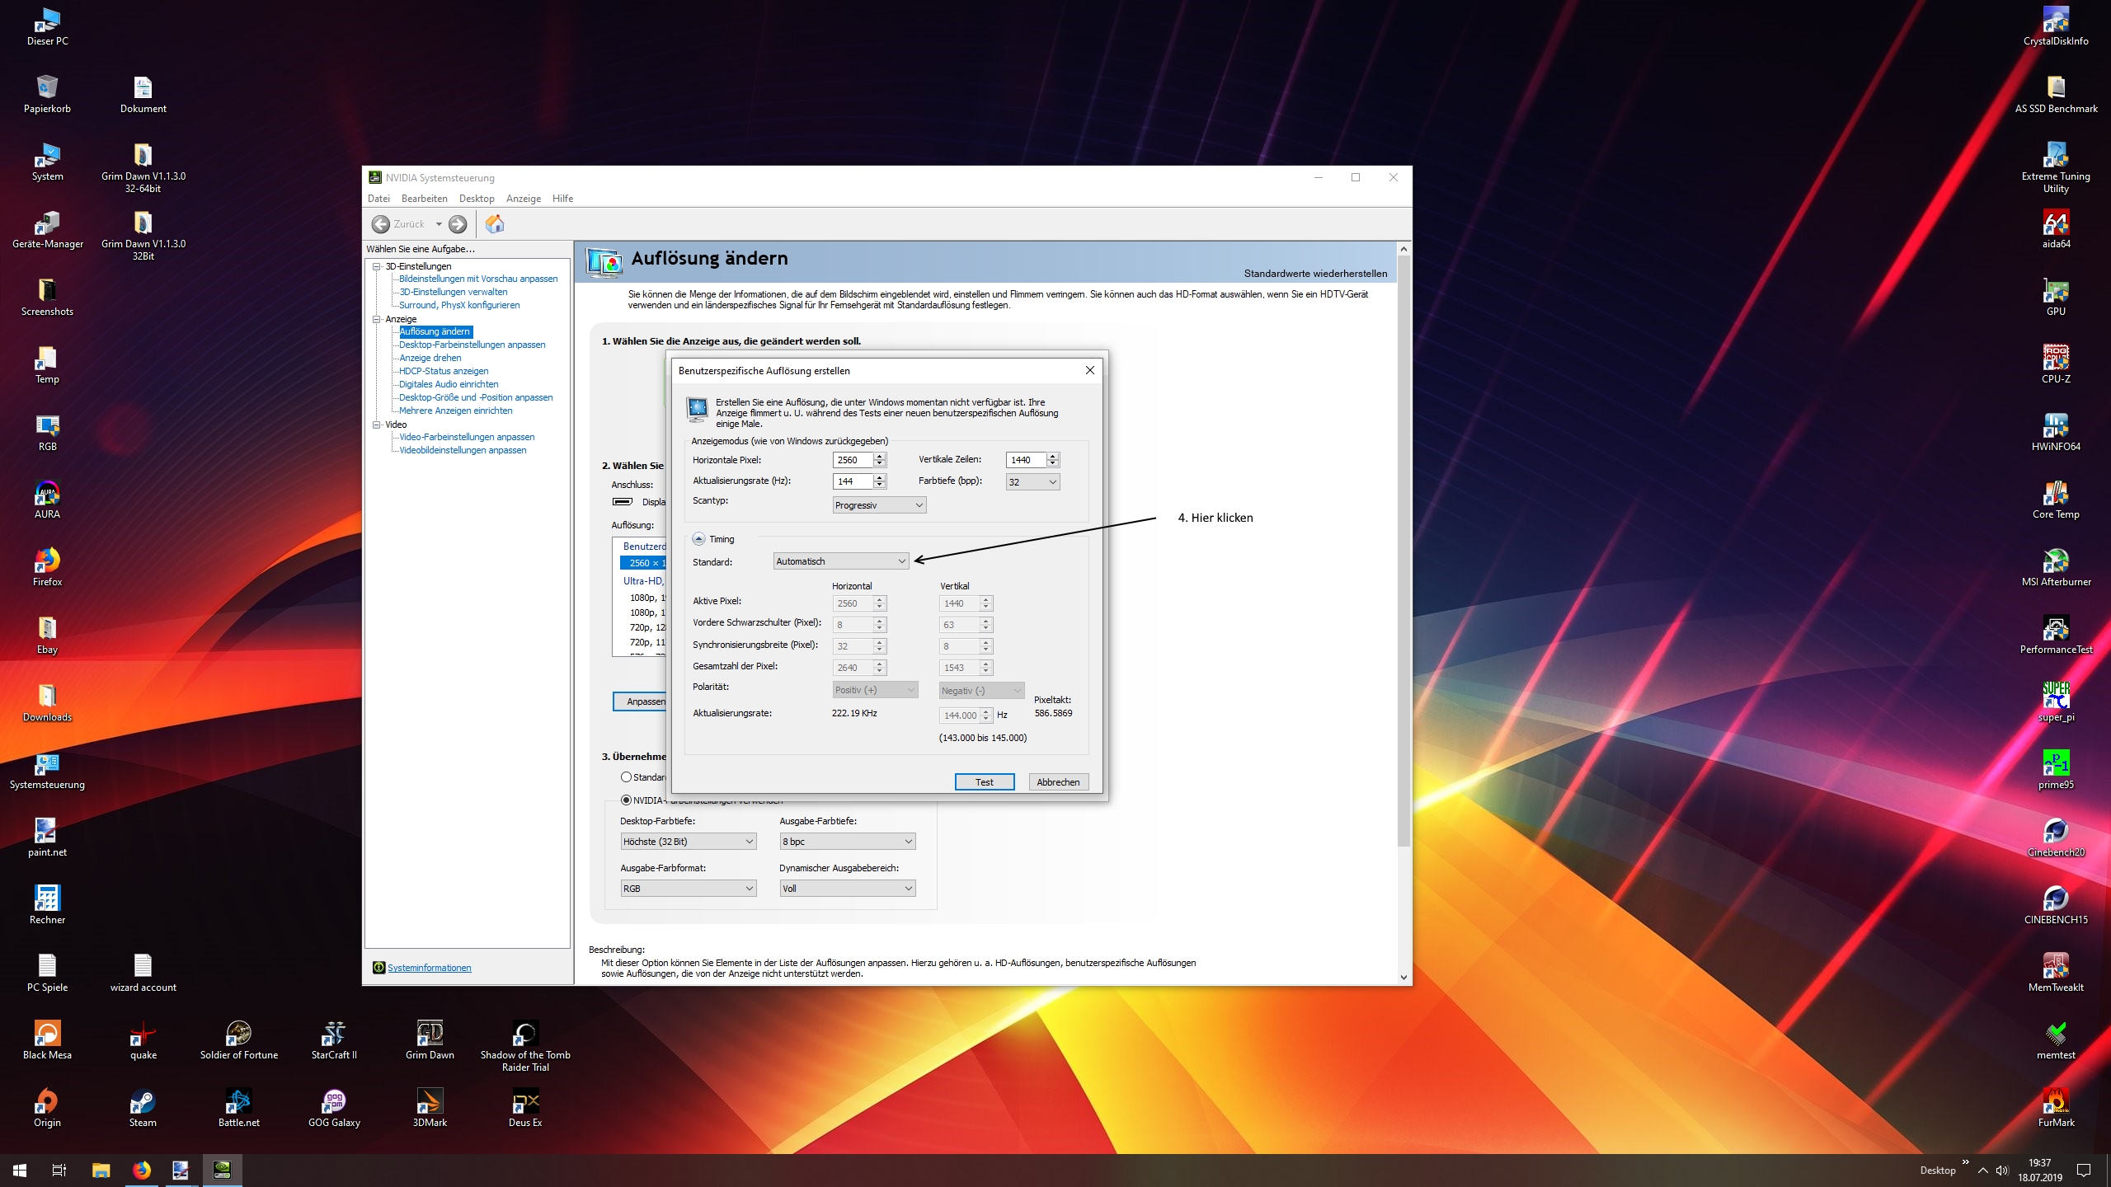Image resolution: width=2111 pixels, height=1187 pixels.
Task: Open the 3DMark desktop icon
Action: coord(430,1101)
